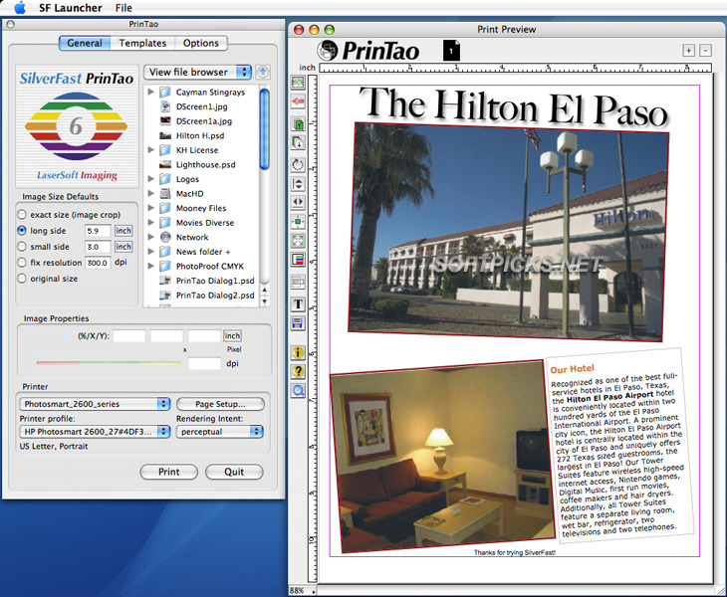Click the plus button in Print Preview
This screenshot has height=597, width=727.
[689, 51]
